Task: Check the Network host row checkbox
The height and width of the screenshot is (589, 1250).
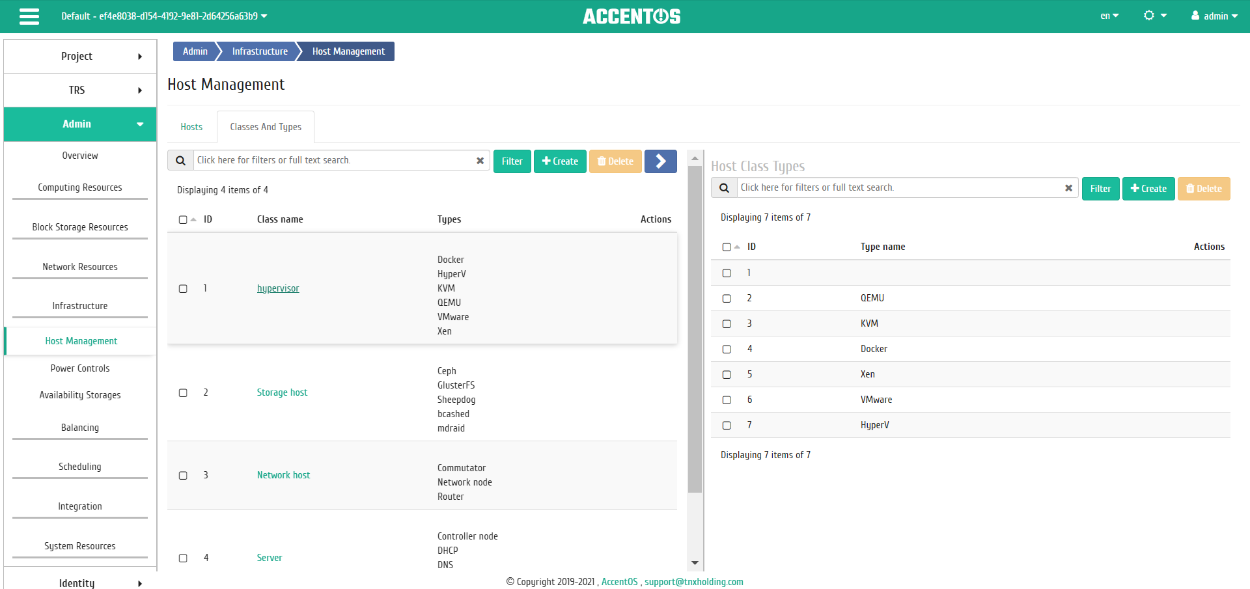Action: [183, 476]
